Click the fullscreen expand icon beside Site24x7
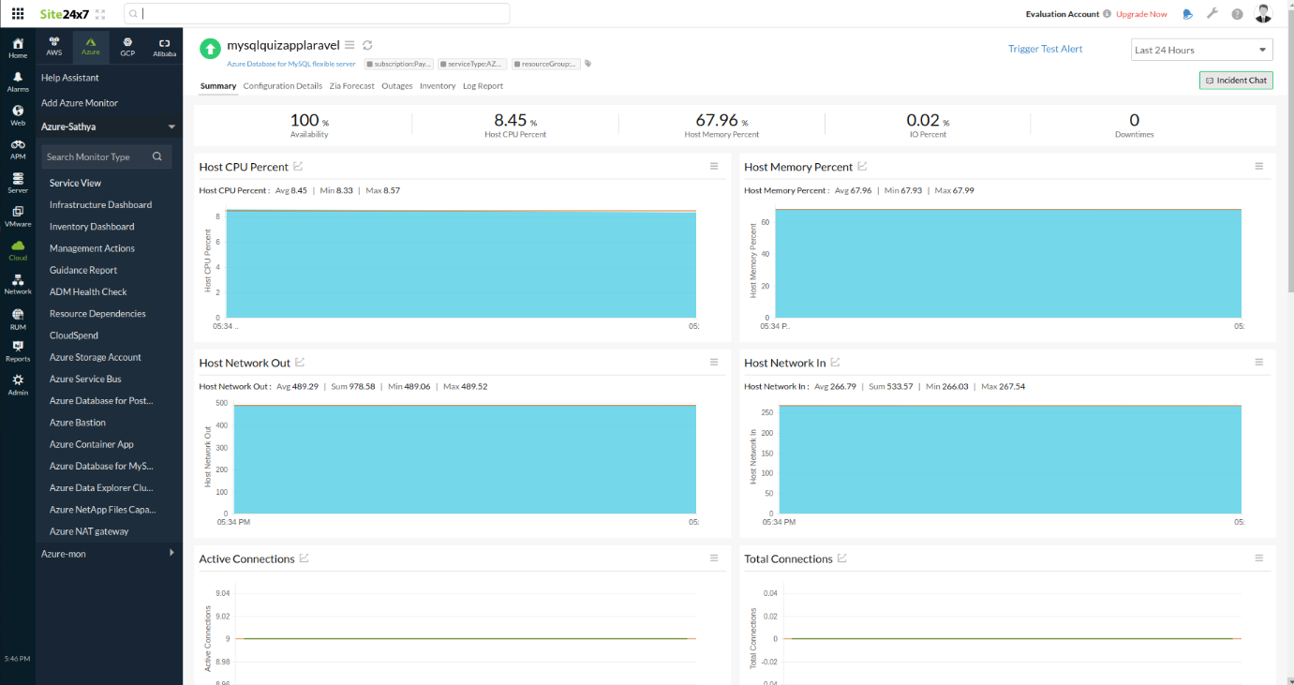The width and height of the screenshot is (1294, 685). [x=101, y=14]
